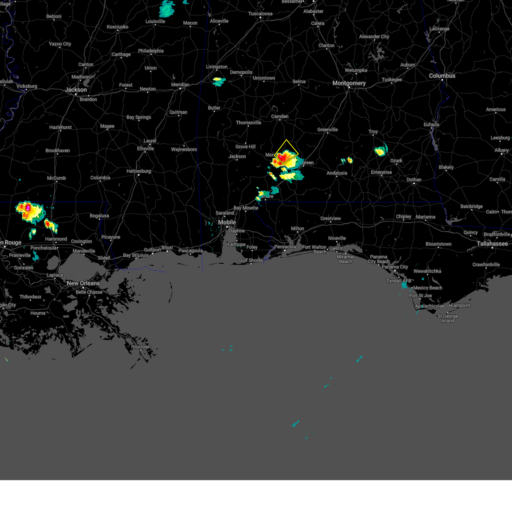
Task: Click the Eufaula city label
Action: click(431, 125)
